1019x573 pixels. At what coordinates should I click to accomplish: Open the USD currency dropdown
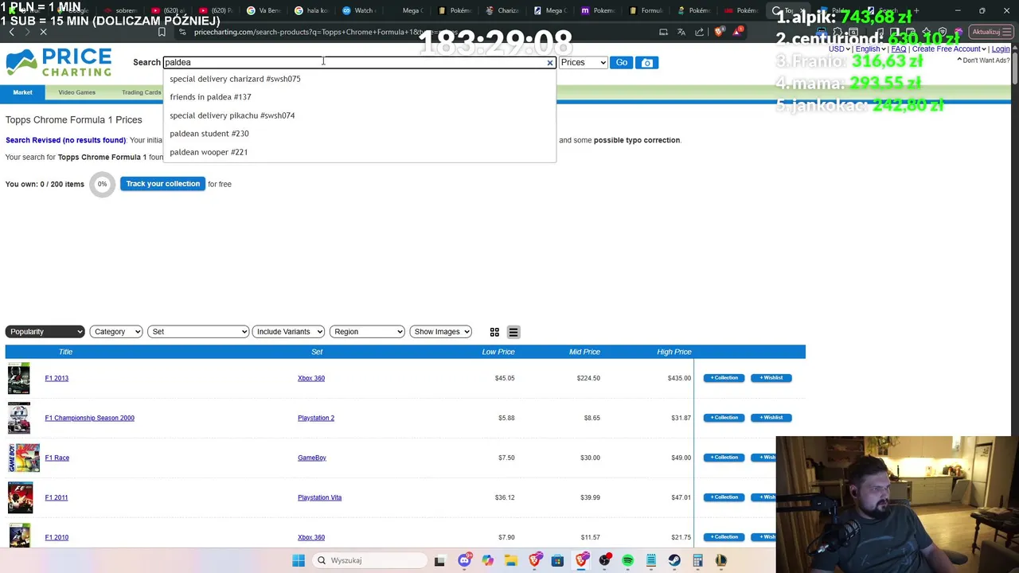pos(840,49)
